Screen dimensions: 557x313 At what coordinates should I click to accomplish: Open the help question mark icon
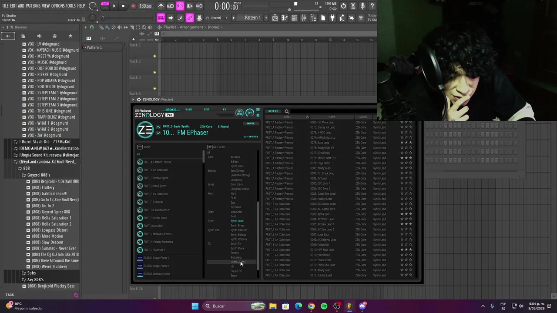[372, 6]
